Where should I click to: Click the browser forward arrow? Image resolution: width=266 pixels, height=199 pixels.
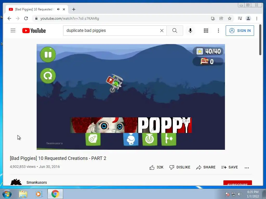[x=18, y=18]
